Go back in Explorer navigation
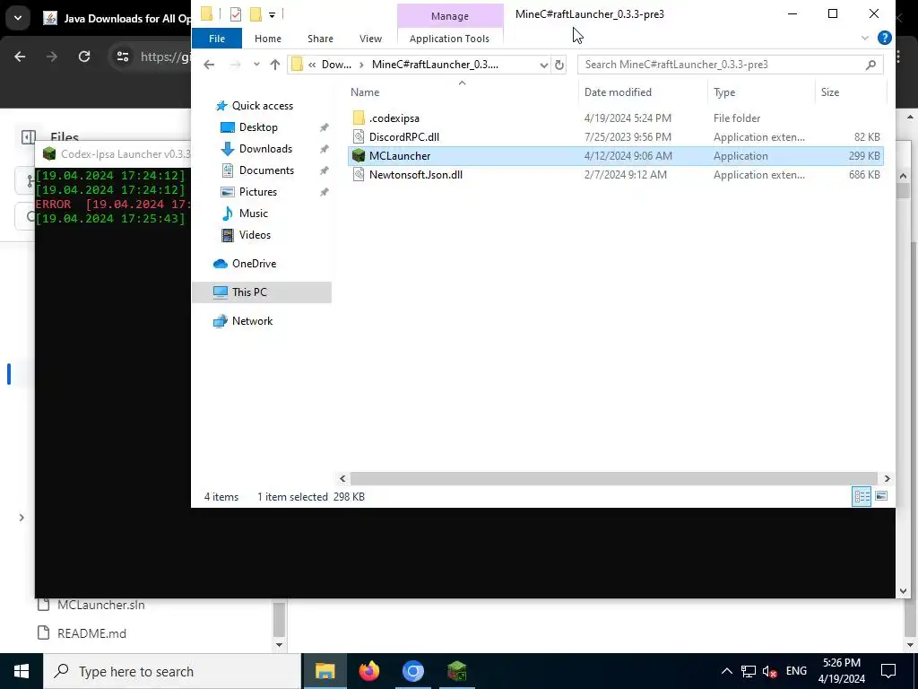Viewport: 918px width, 689px height. (209, 65)
